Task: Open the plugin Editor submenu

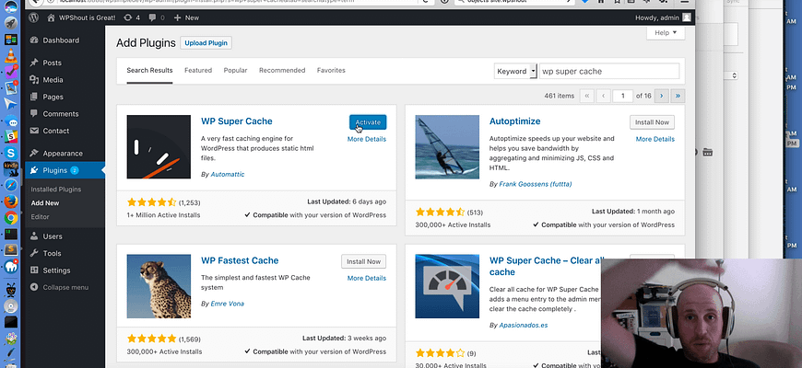Action: coord(40,217)
